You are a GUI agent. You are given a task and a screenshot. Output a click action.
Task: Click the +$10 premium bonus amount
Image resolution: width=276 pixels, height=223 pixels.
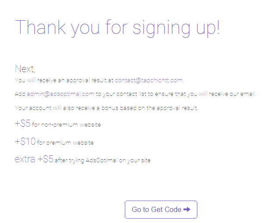point(25,142)
